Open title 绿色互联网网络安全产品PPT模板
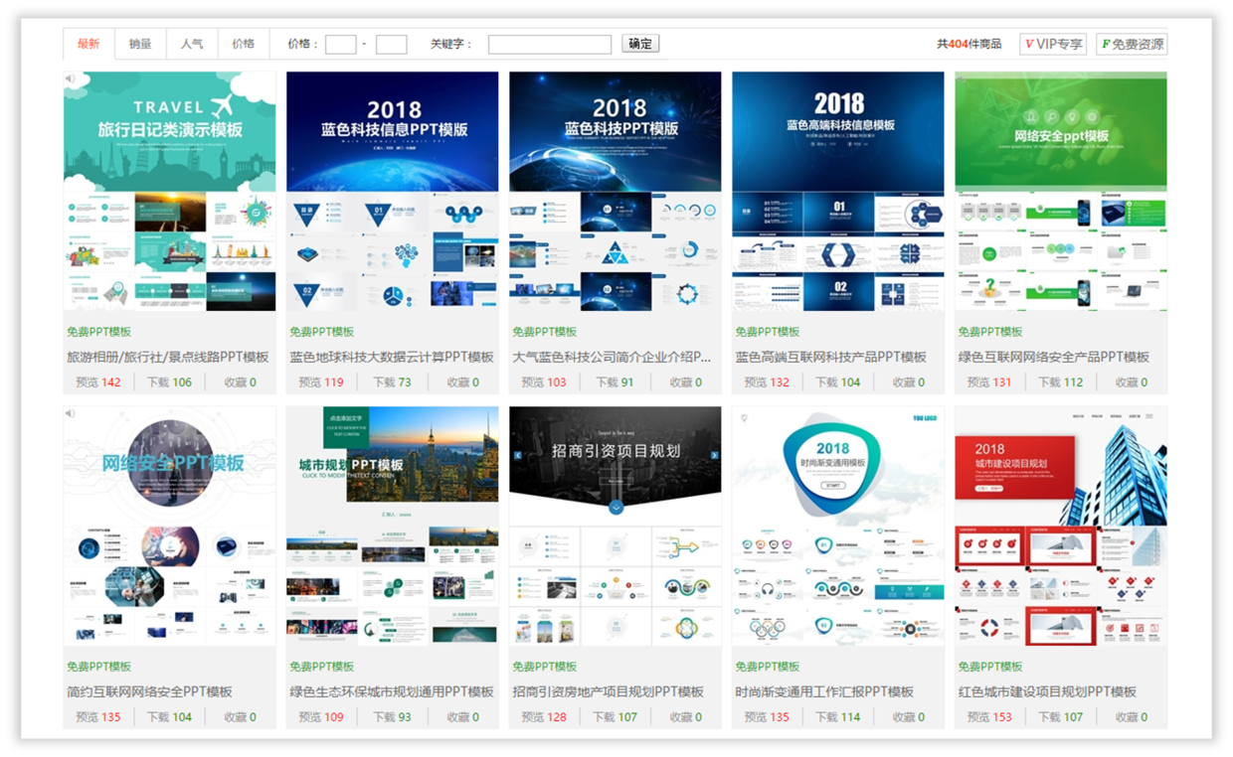The width and height of the screenshot is (1233, 757). 1054,357
